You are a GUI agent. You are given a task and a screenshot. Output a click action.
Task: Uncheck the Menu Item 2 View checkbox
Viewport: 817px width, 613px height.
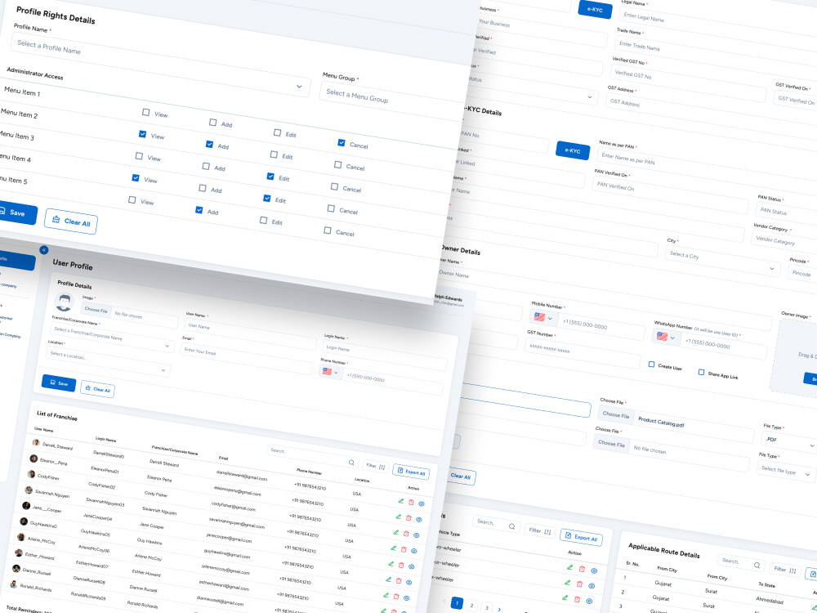(142, 134)
